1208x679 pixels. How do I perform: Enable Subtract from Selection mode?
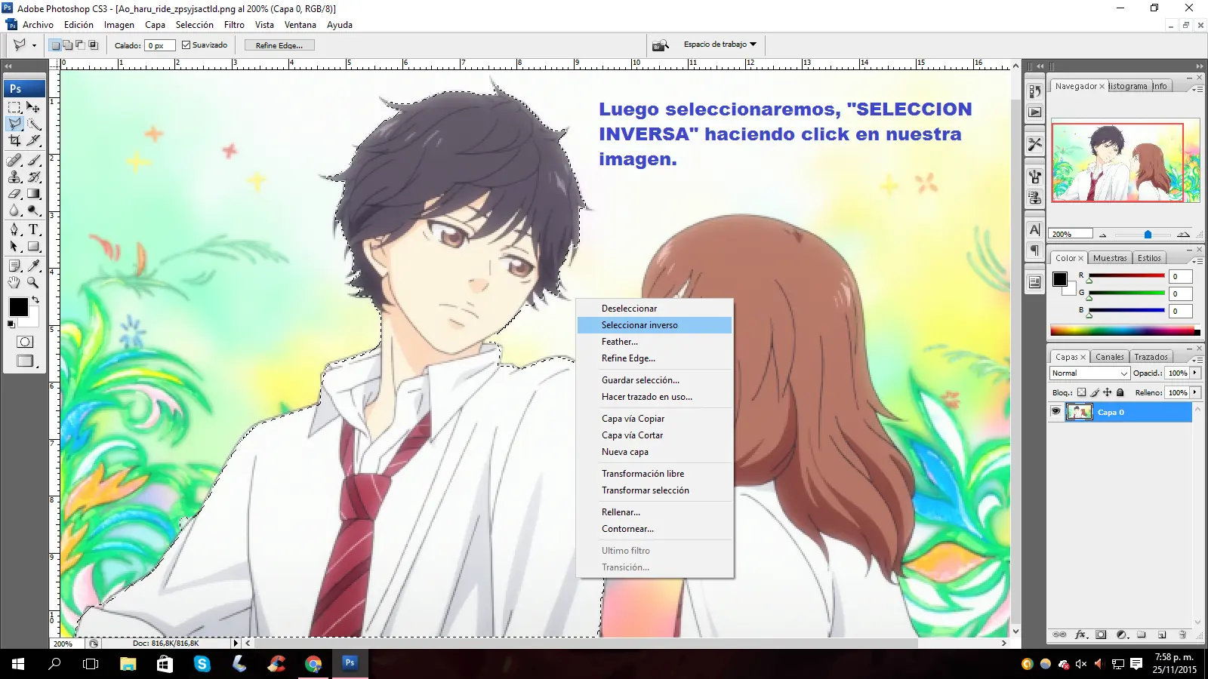coord(81,45)
